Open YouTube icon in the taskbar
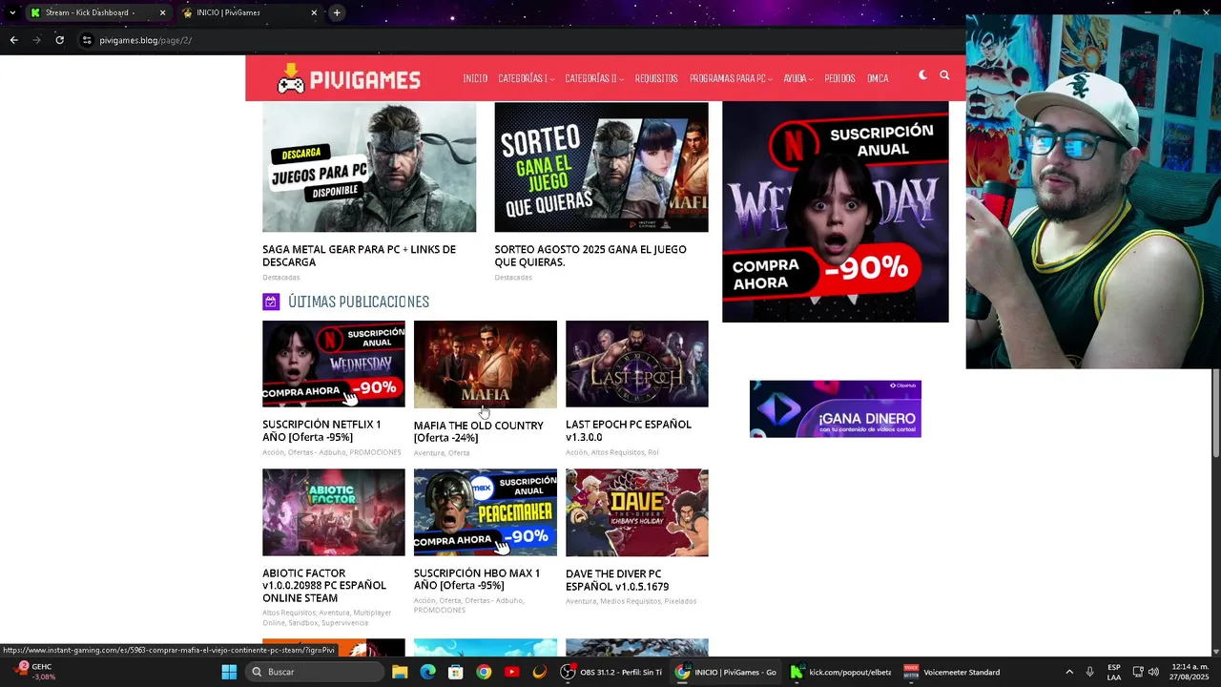This screenshot has width=1221, height=687. pos(511,672)
